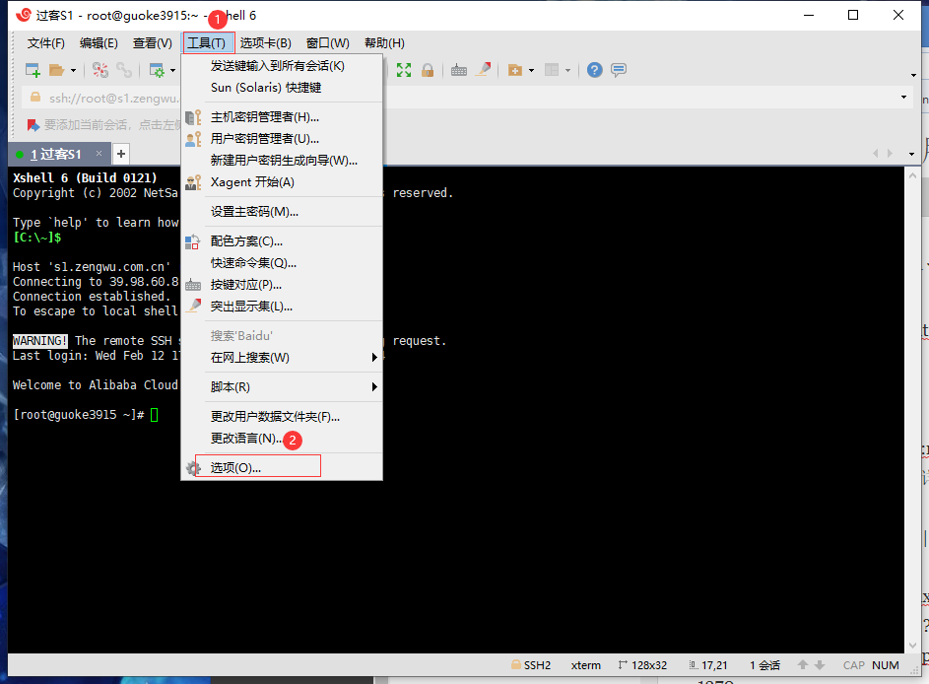
Task: Click the fullscreen toggle icon in toolbar
Action: click(x=404, y=70)
